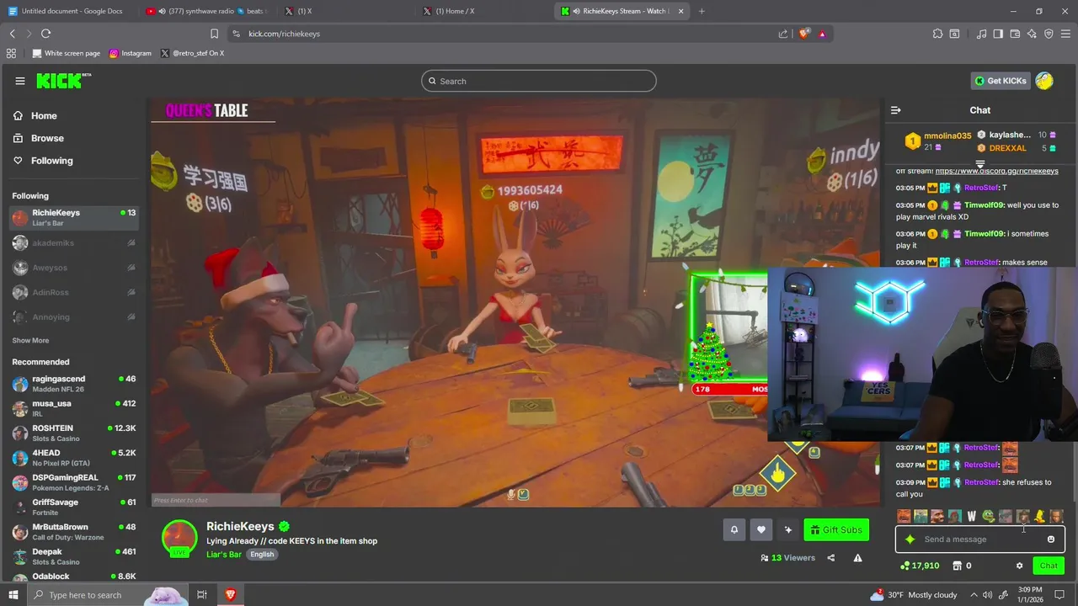
Task: Insert the W emote
Action: click(x=971, y=516)
